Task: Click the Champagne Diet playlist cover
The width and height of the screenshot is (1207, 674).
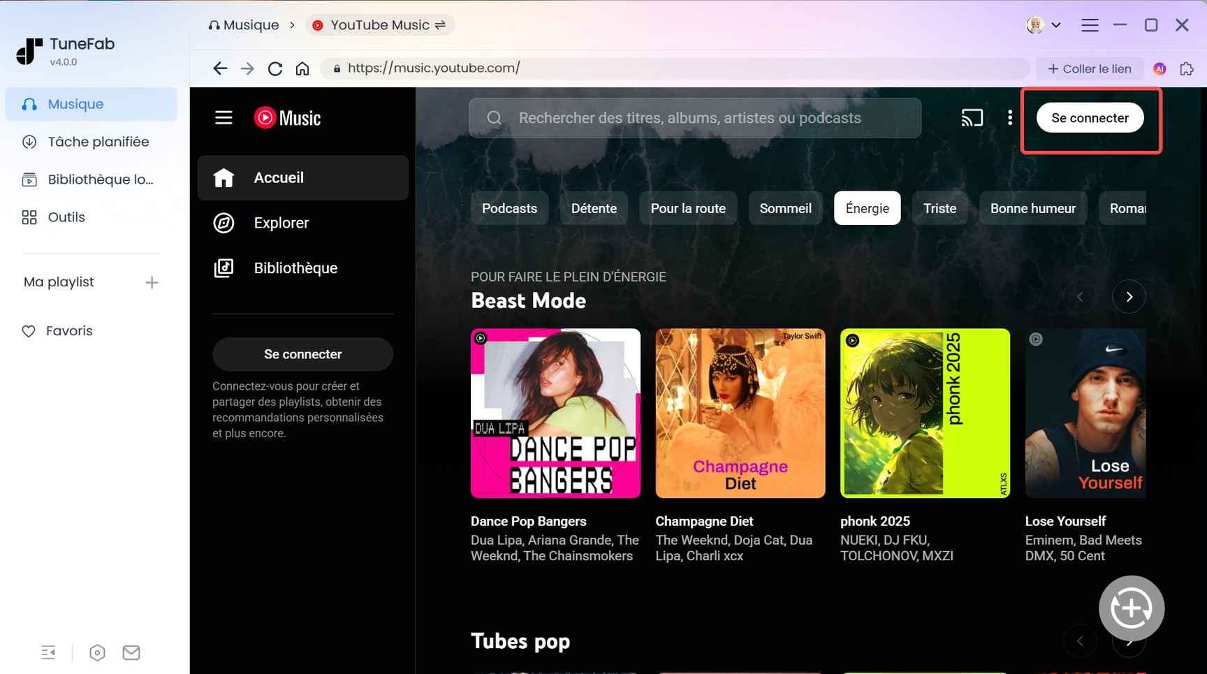Action: [740, 413]
